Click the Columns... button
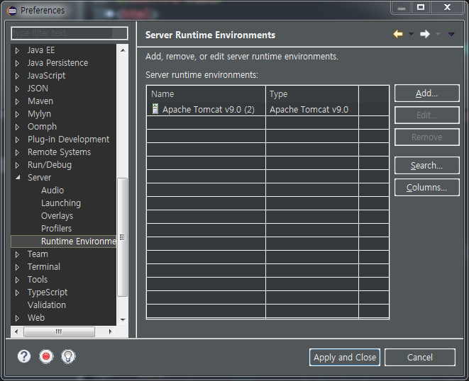This screenshot has height=381, width=469. click(x=427, y=188)
